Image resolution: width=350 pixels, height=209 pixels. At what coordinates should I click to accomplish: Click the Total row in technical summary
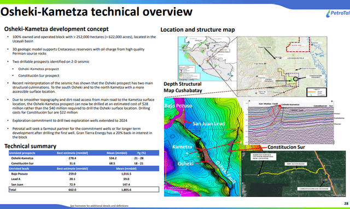pos(84,189)
